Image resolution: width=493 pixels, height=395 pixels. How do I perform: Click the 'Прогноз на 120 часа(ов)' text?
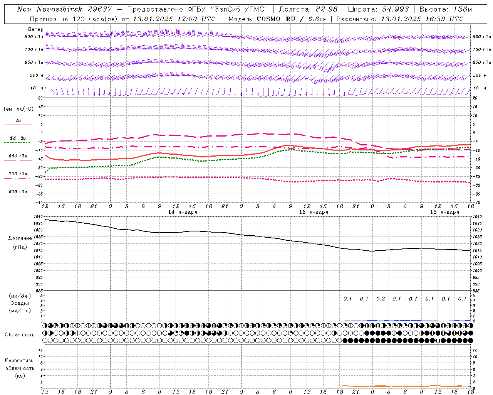(74, 19)
